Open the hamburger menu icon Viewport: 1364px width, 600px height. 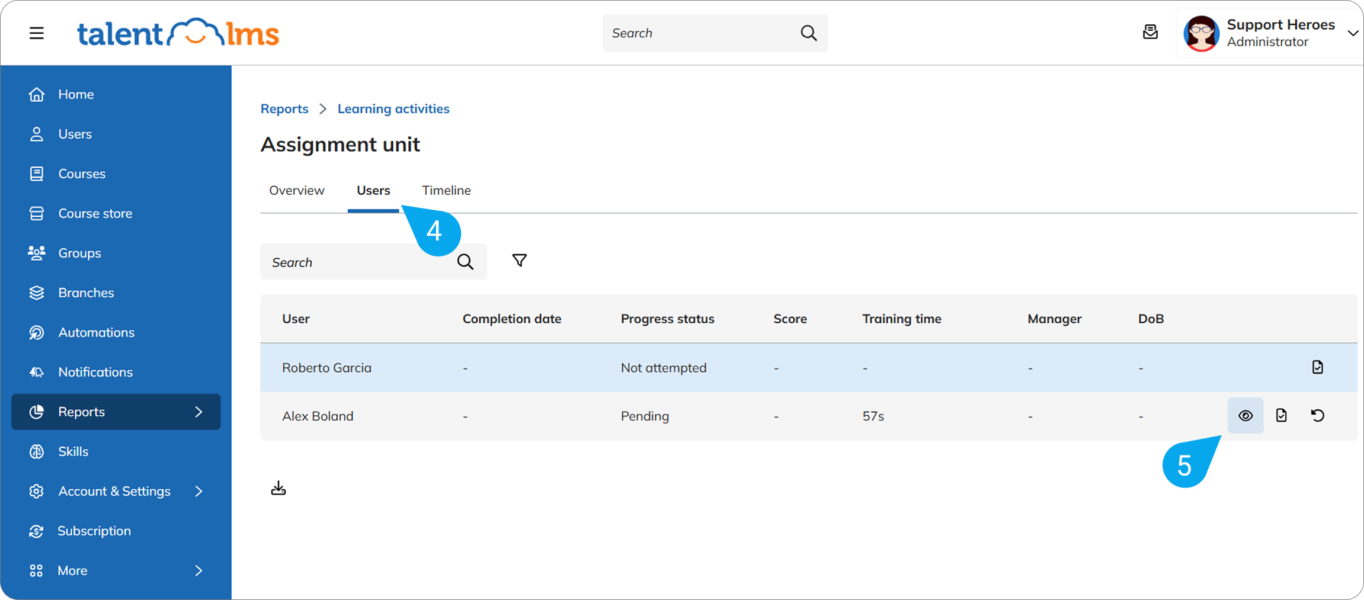point(37,33)
